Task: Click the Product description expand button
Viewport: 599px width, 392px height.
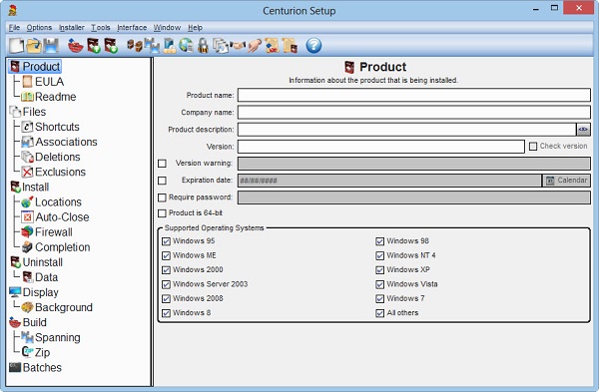Action: [x=583, y=130]
